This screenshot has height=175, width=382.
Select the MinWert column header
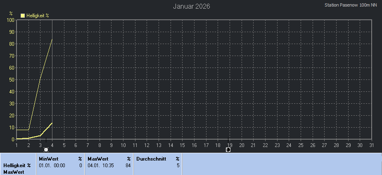tap(48, 159)
